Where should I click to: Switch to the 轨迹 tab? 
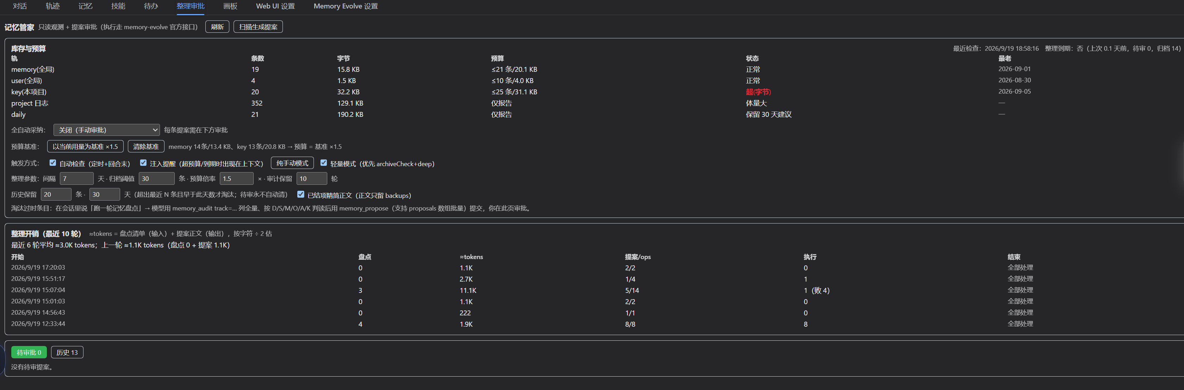point(52,6)
